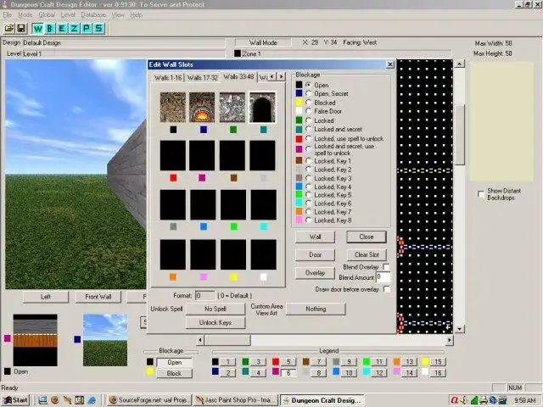Click the Open blockage legend button
This screenshot has width=543, height=407.
(x=175, y=362)
